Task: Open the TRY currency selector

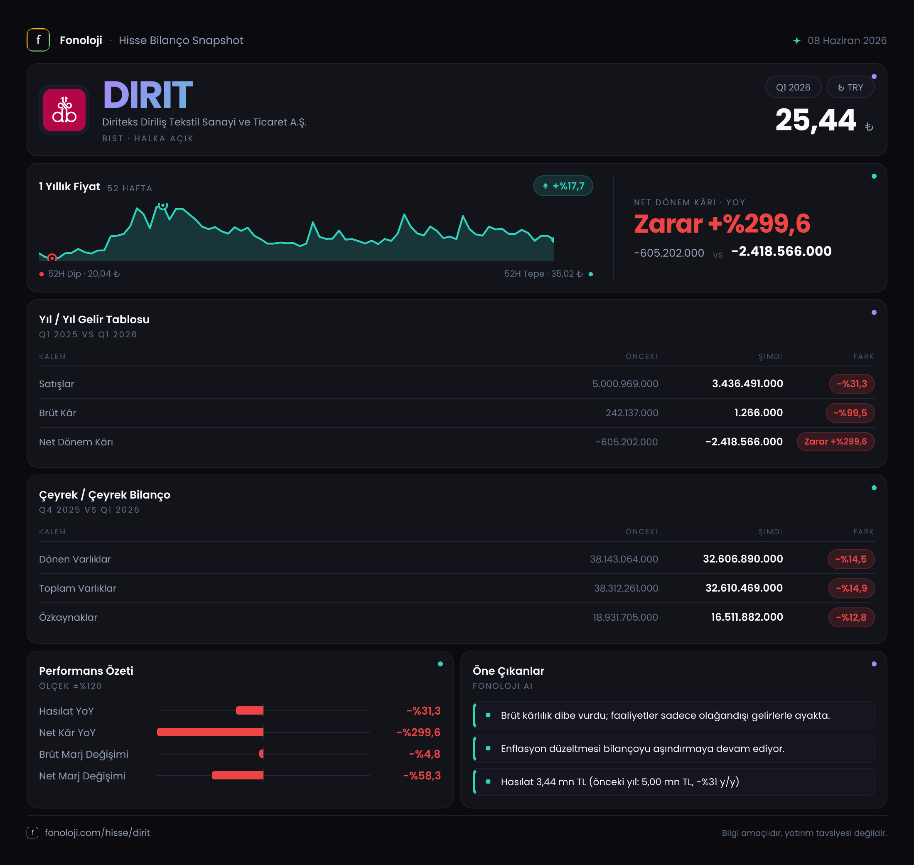Action: (850, 87)
